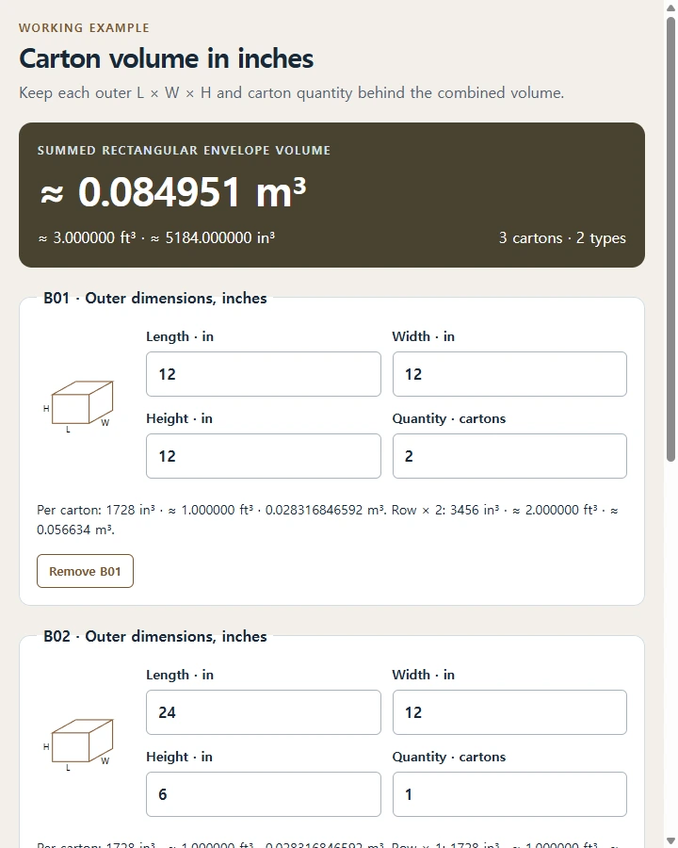The width and height of the screenshot is (678, 848).
Task: Click the 0.084951 m³ total volume
Action: 173,192
